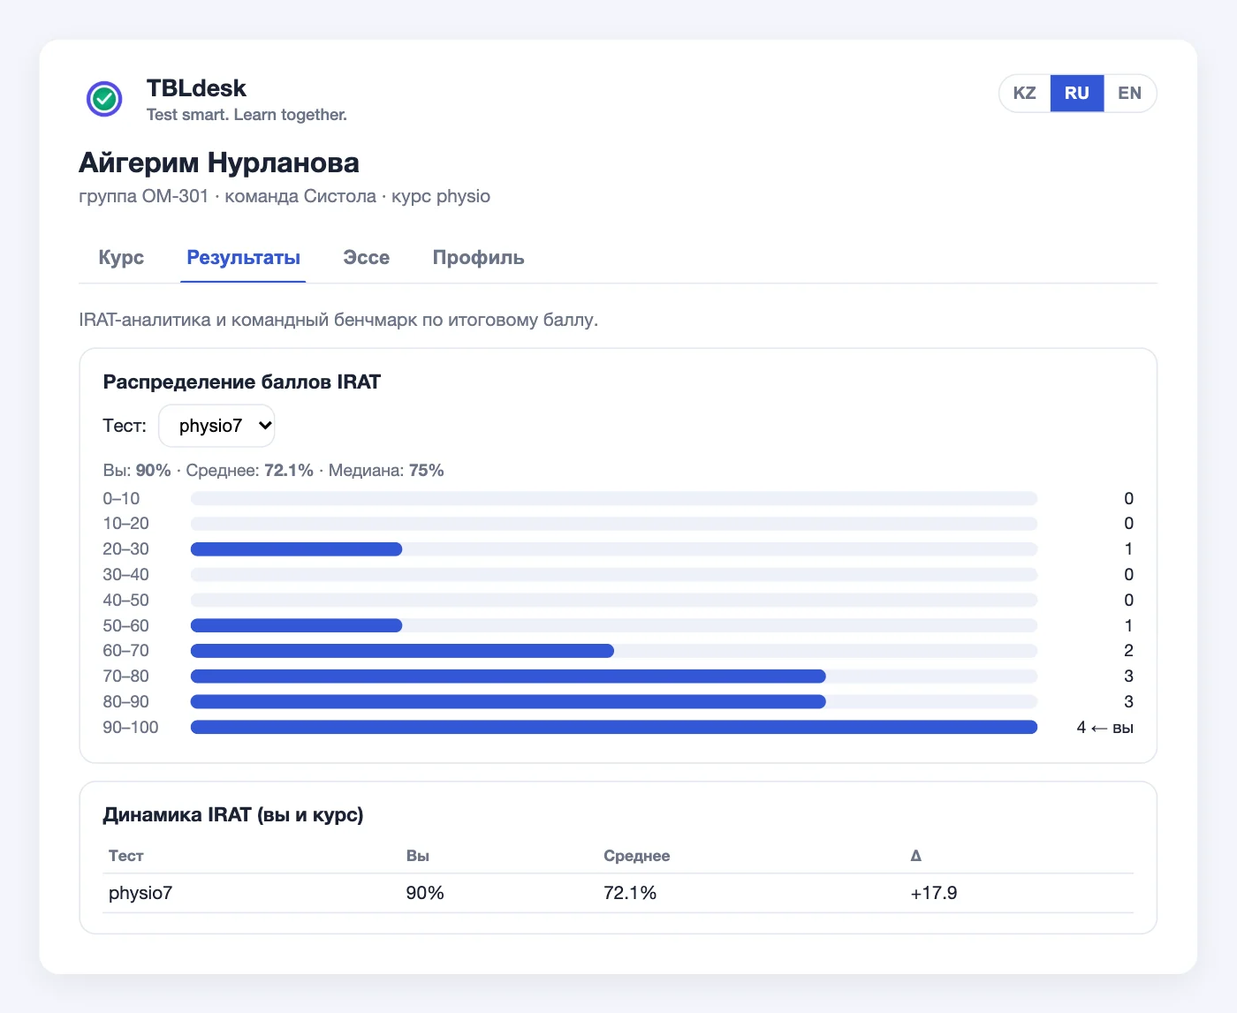Click the Среднее column header
Screen dimensions: 1237x1013
pyautogui.click(x=636, y=856)
